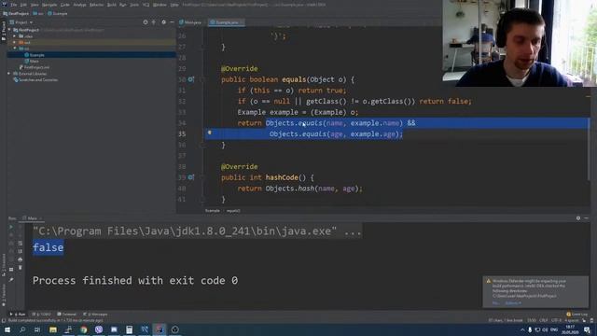
Task: Fold the equals method at line 30
Action: [202, 79]
